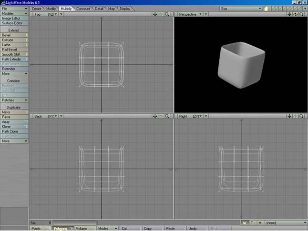The image size is (308, 231).
Task: Open the Patches dropdown
Action: tap(14, 100)
